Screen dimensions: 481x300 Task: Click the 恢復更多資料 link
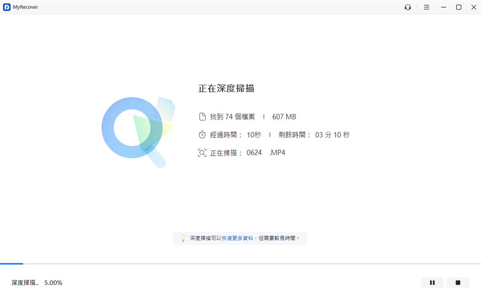pyautogui.click(x=238, y=238)
